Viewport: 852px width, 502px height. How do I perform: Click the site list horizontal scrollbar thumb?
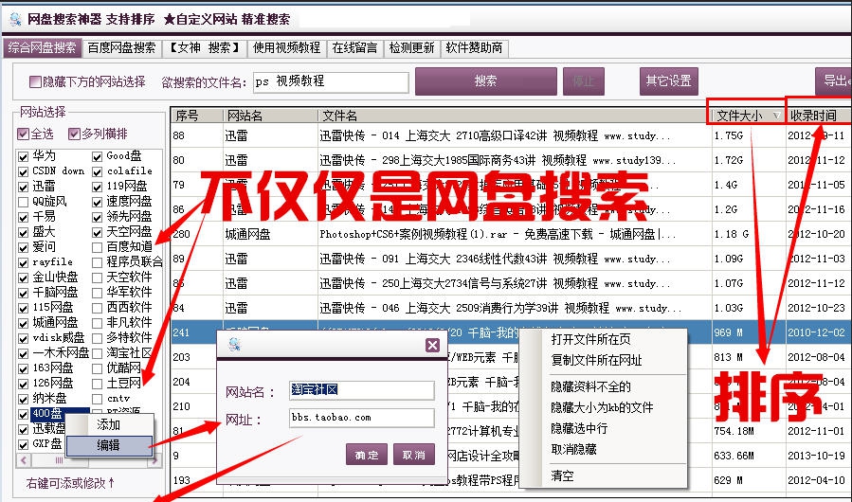59,460
